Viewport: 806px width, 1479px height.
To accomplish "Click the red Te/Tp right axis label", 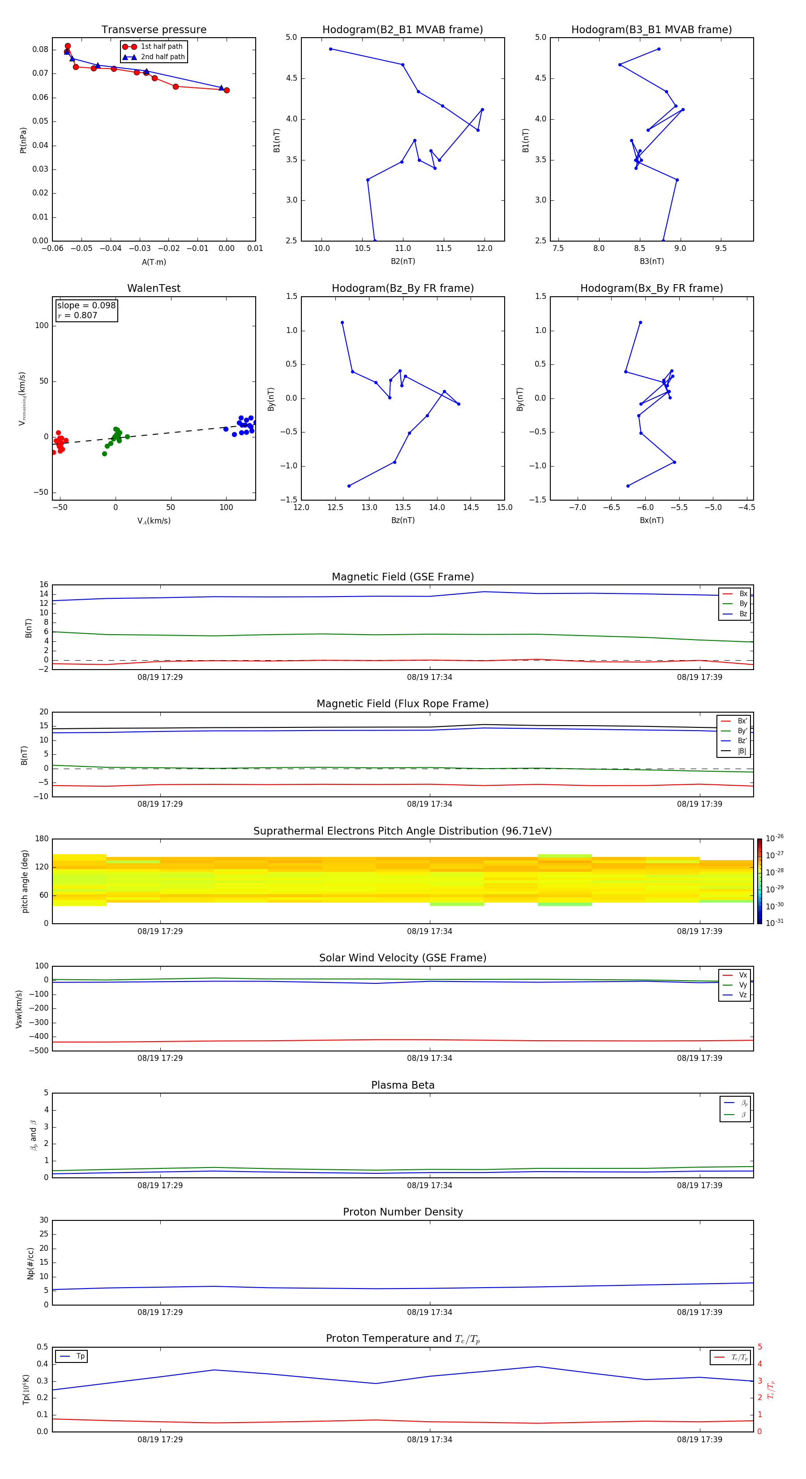I will click(771, 1389).
